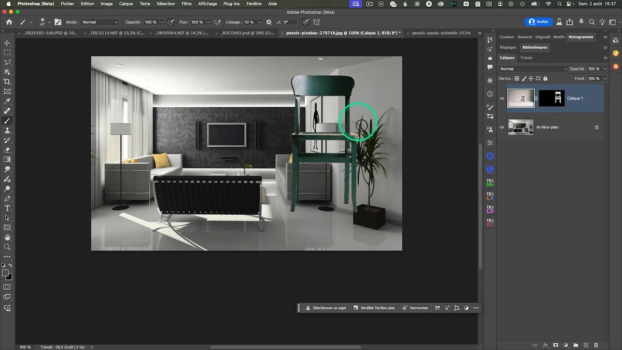Open more options in contextual task bar
The height and width of the screenshot is (350, 622).
[476, 308]
